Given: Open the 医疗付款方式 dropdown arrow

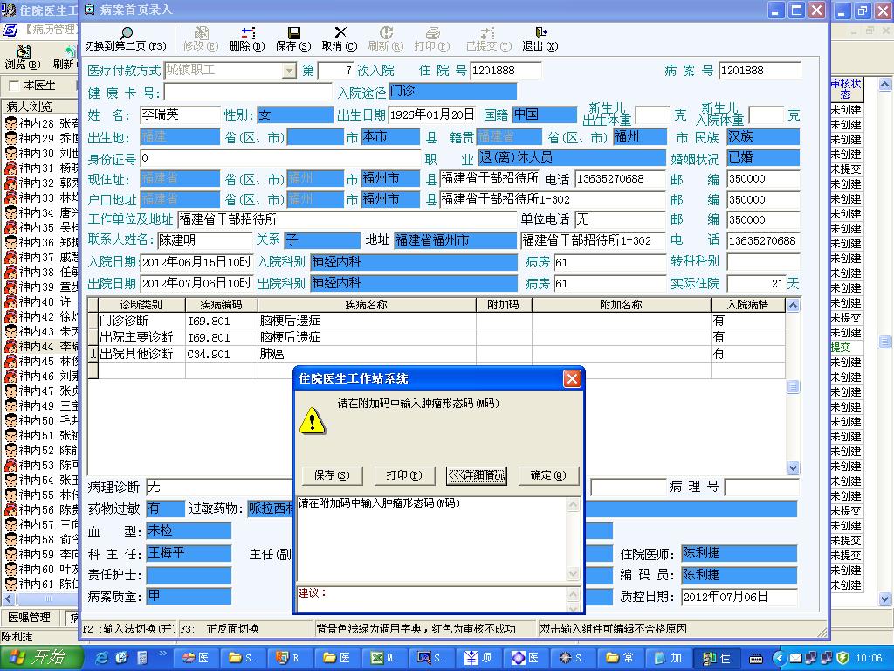Looking at the screenshot, I should 290,71.
